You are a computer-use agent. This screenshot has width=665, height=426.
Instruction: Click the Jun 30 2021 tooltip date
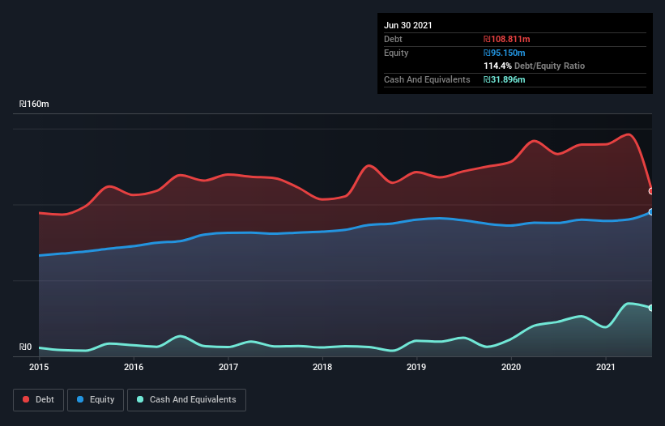click(x=408, y=25)
